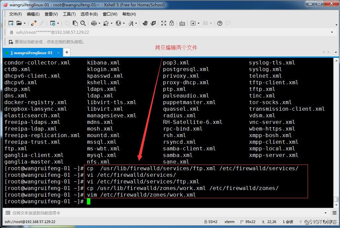Screen dimensions: 340x228
Task: Select the wangruifenglinux-01 session tab
Action: pyautogui.click(x=32, y=53)
